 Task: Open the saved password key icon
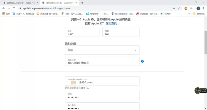coord(174,9)
